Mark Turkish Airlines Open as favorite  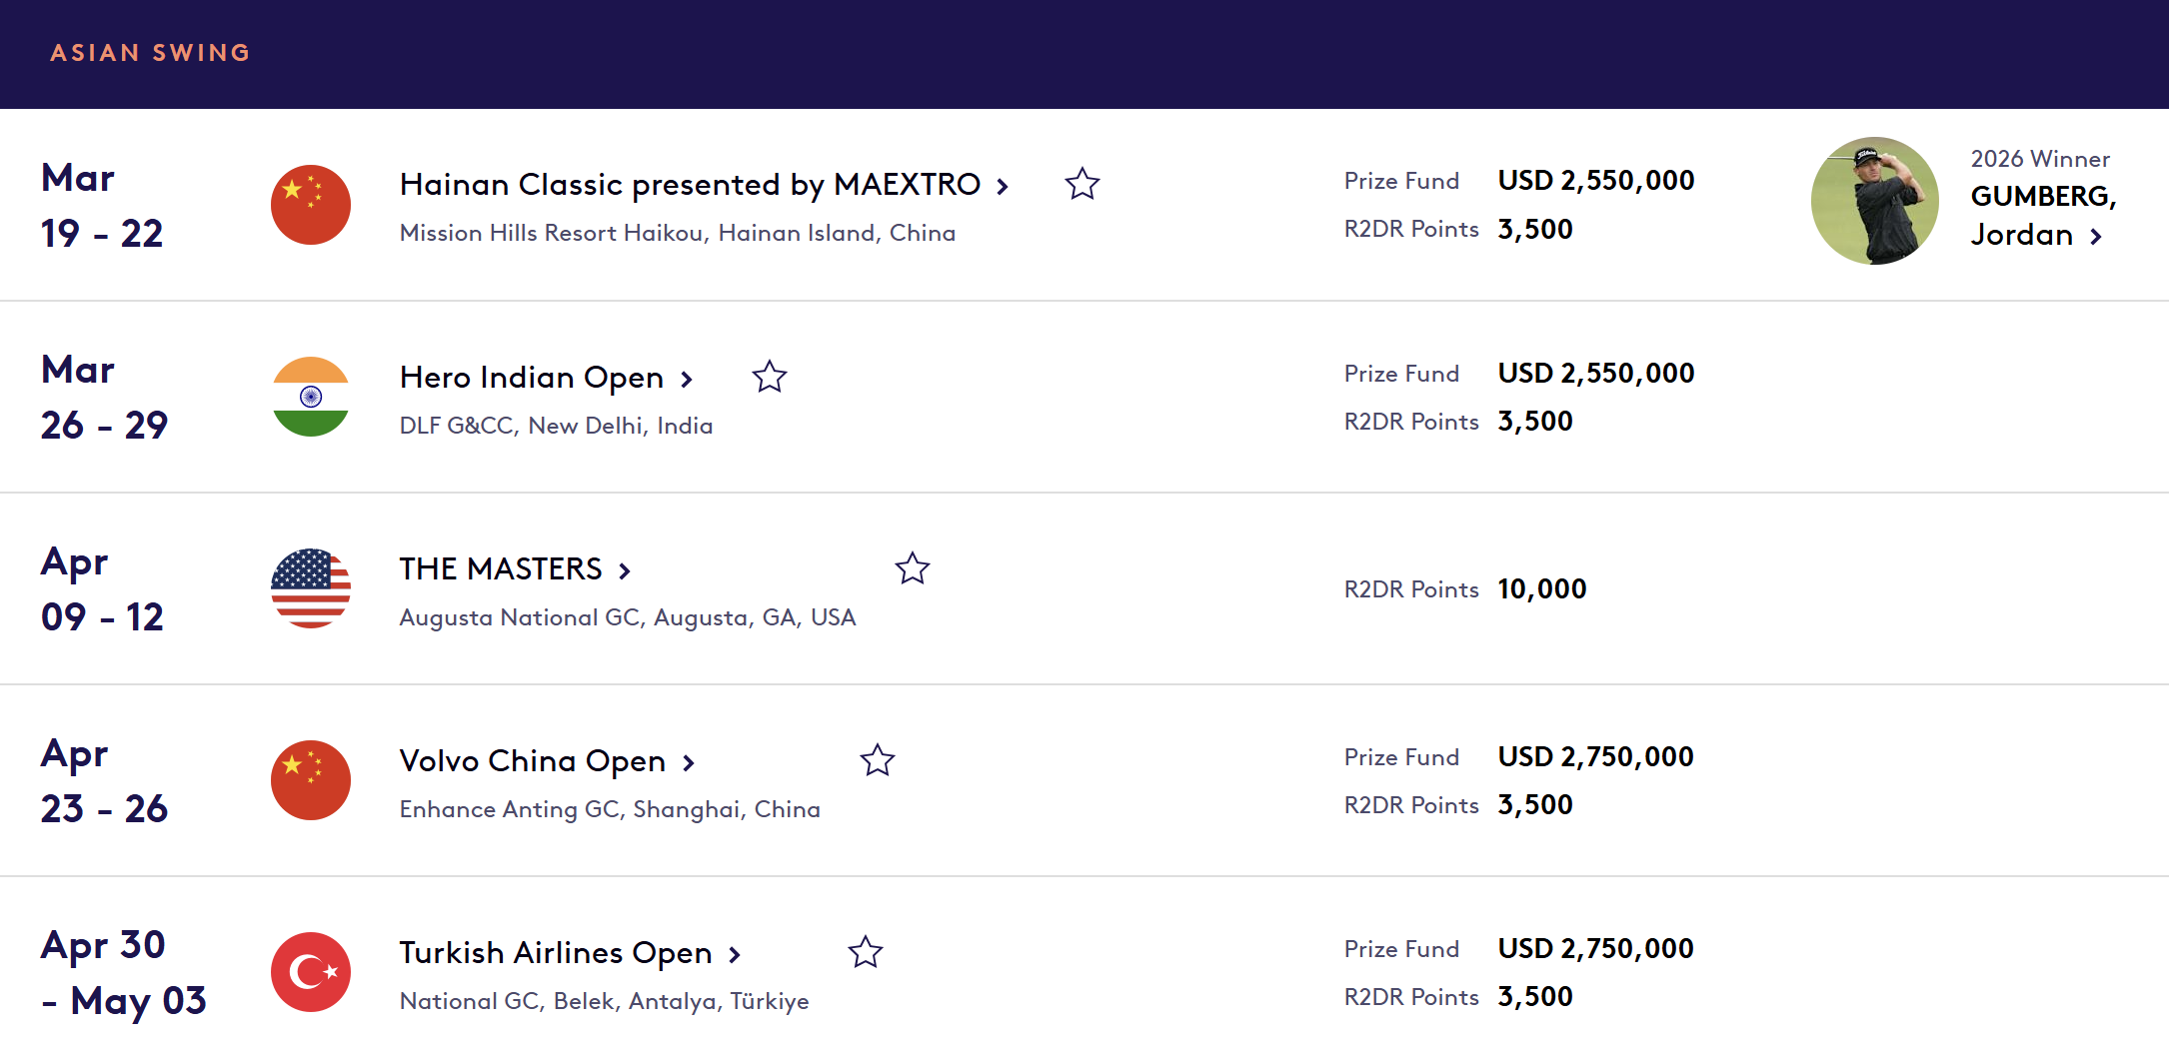tap(866, 952)
